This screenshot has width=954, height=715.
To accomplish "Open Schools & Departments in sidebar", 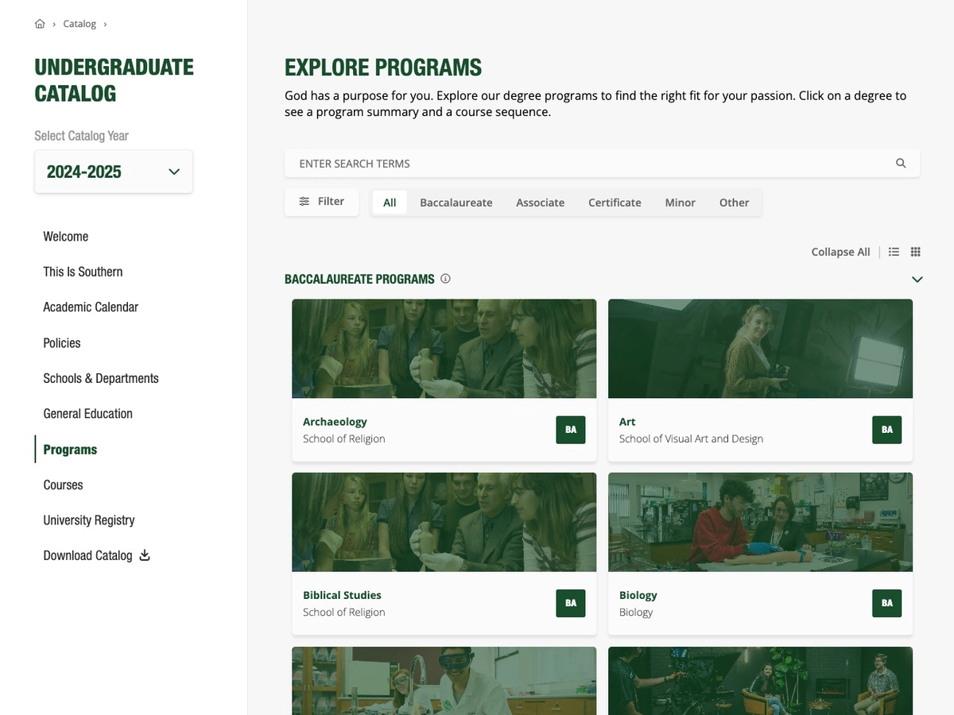I will [x=101, y=378].
